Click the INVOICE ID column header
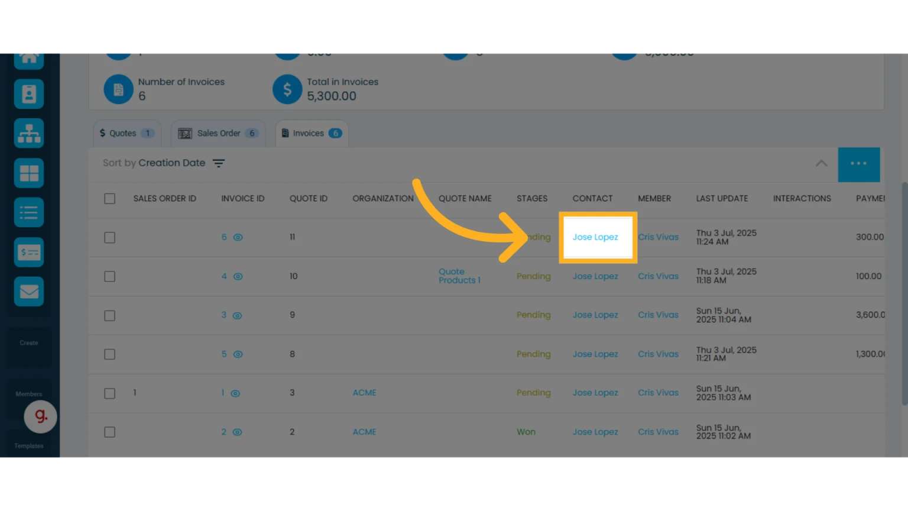 [243, 199]
